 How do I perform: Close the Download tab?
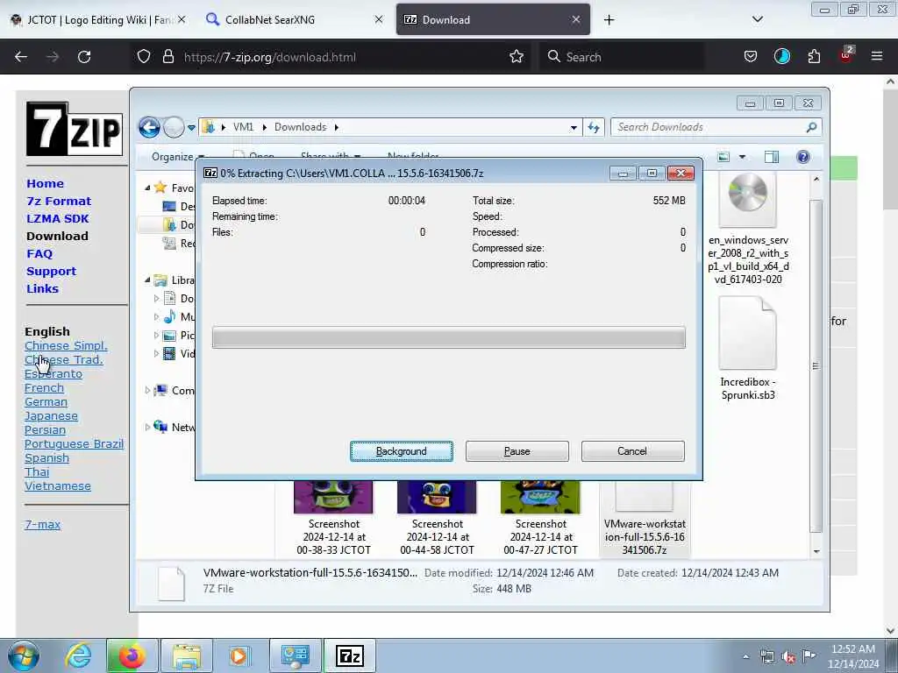coord(576,20)
